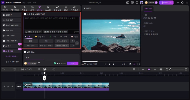Step to next frame in player
190x100 pixels.
(x=113, y=64)
